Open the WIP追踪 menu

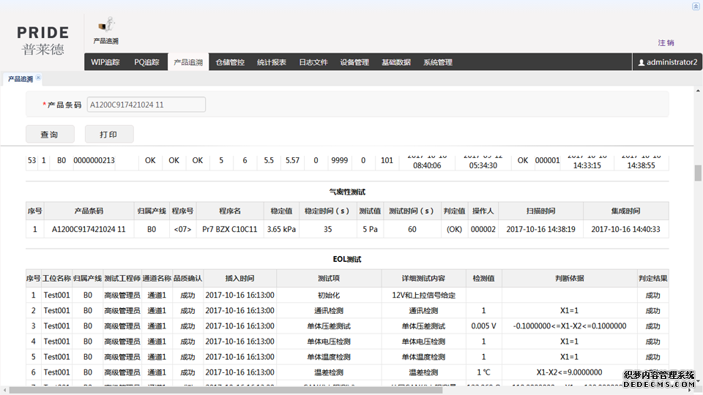pyautogui.click(x=105, y=63)
